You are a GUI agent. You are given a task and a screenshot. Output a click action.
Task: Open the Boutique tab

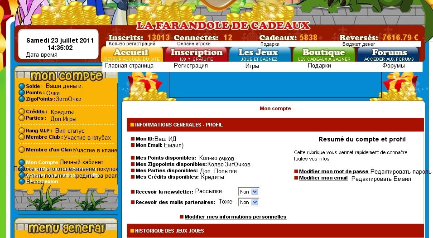click(x=324, y=54)
